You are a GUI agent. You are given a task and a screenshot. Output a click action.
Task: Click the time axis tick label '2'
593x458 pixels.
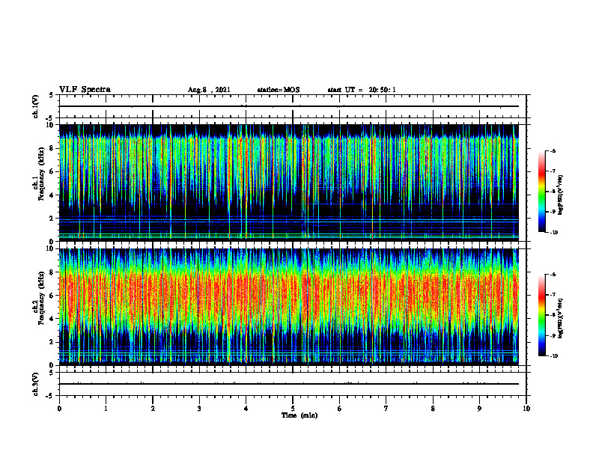pyautogui.click(x=153, y=409)
